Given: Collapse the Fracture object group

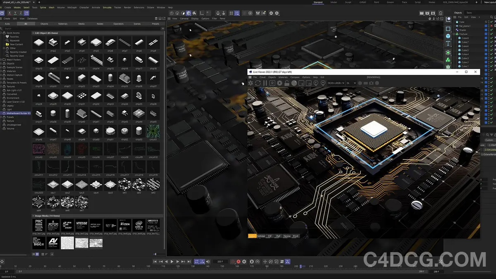Looking at the screenshot, I should pos(453,34).
